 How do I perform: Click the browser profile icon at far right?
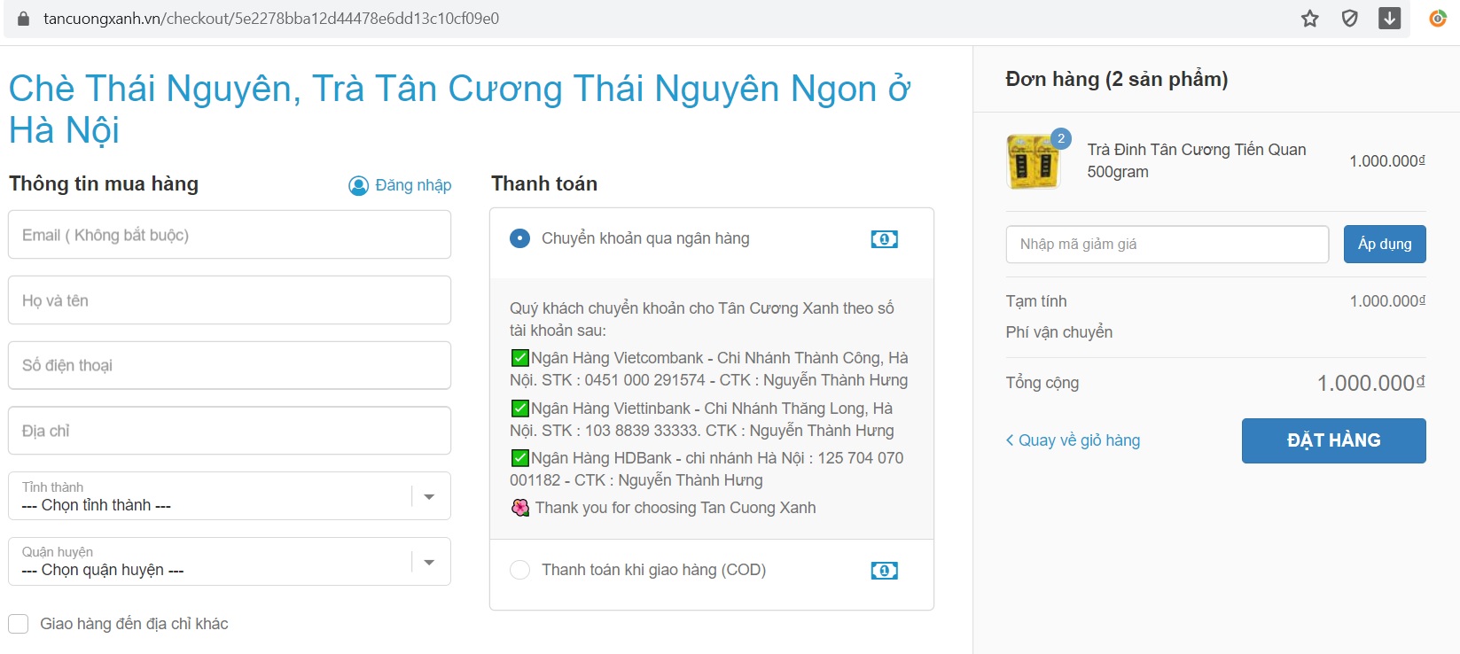coord(1437,19)
